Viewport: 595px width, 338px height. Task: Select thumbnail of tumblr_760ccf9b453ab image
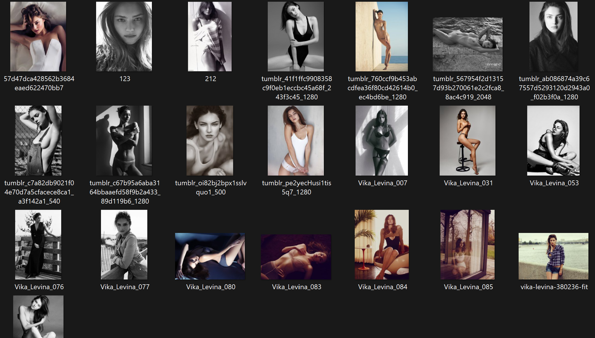tap(382, 37)
